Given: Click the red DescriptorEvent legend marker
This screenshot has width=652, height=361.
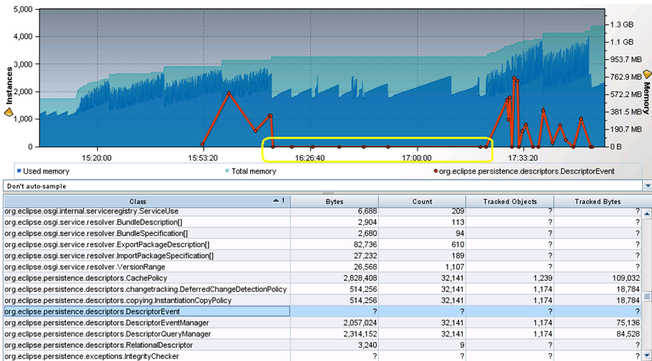Looking at the screenshot, I should pyautogui.click(x=435, y=172).
